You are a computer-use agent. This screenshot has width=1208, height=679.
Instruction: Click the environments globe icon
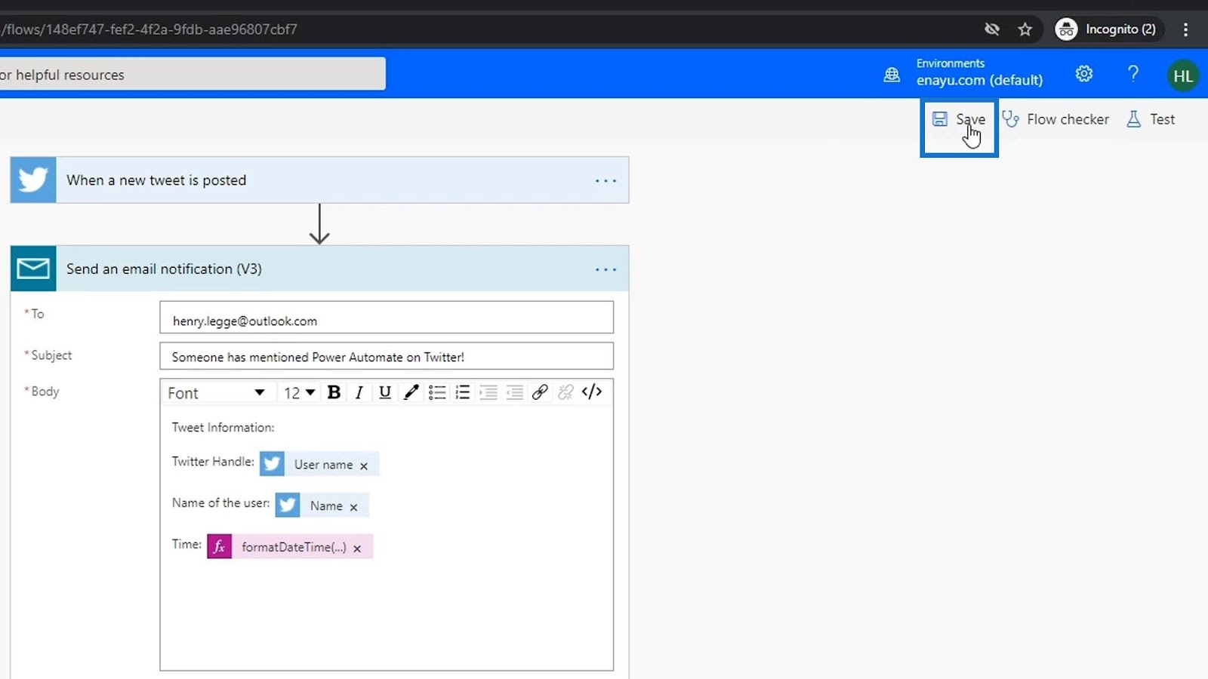892,75
